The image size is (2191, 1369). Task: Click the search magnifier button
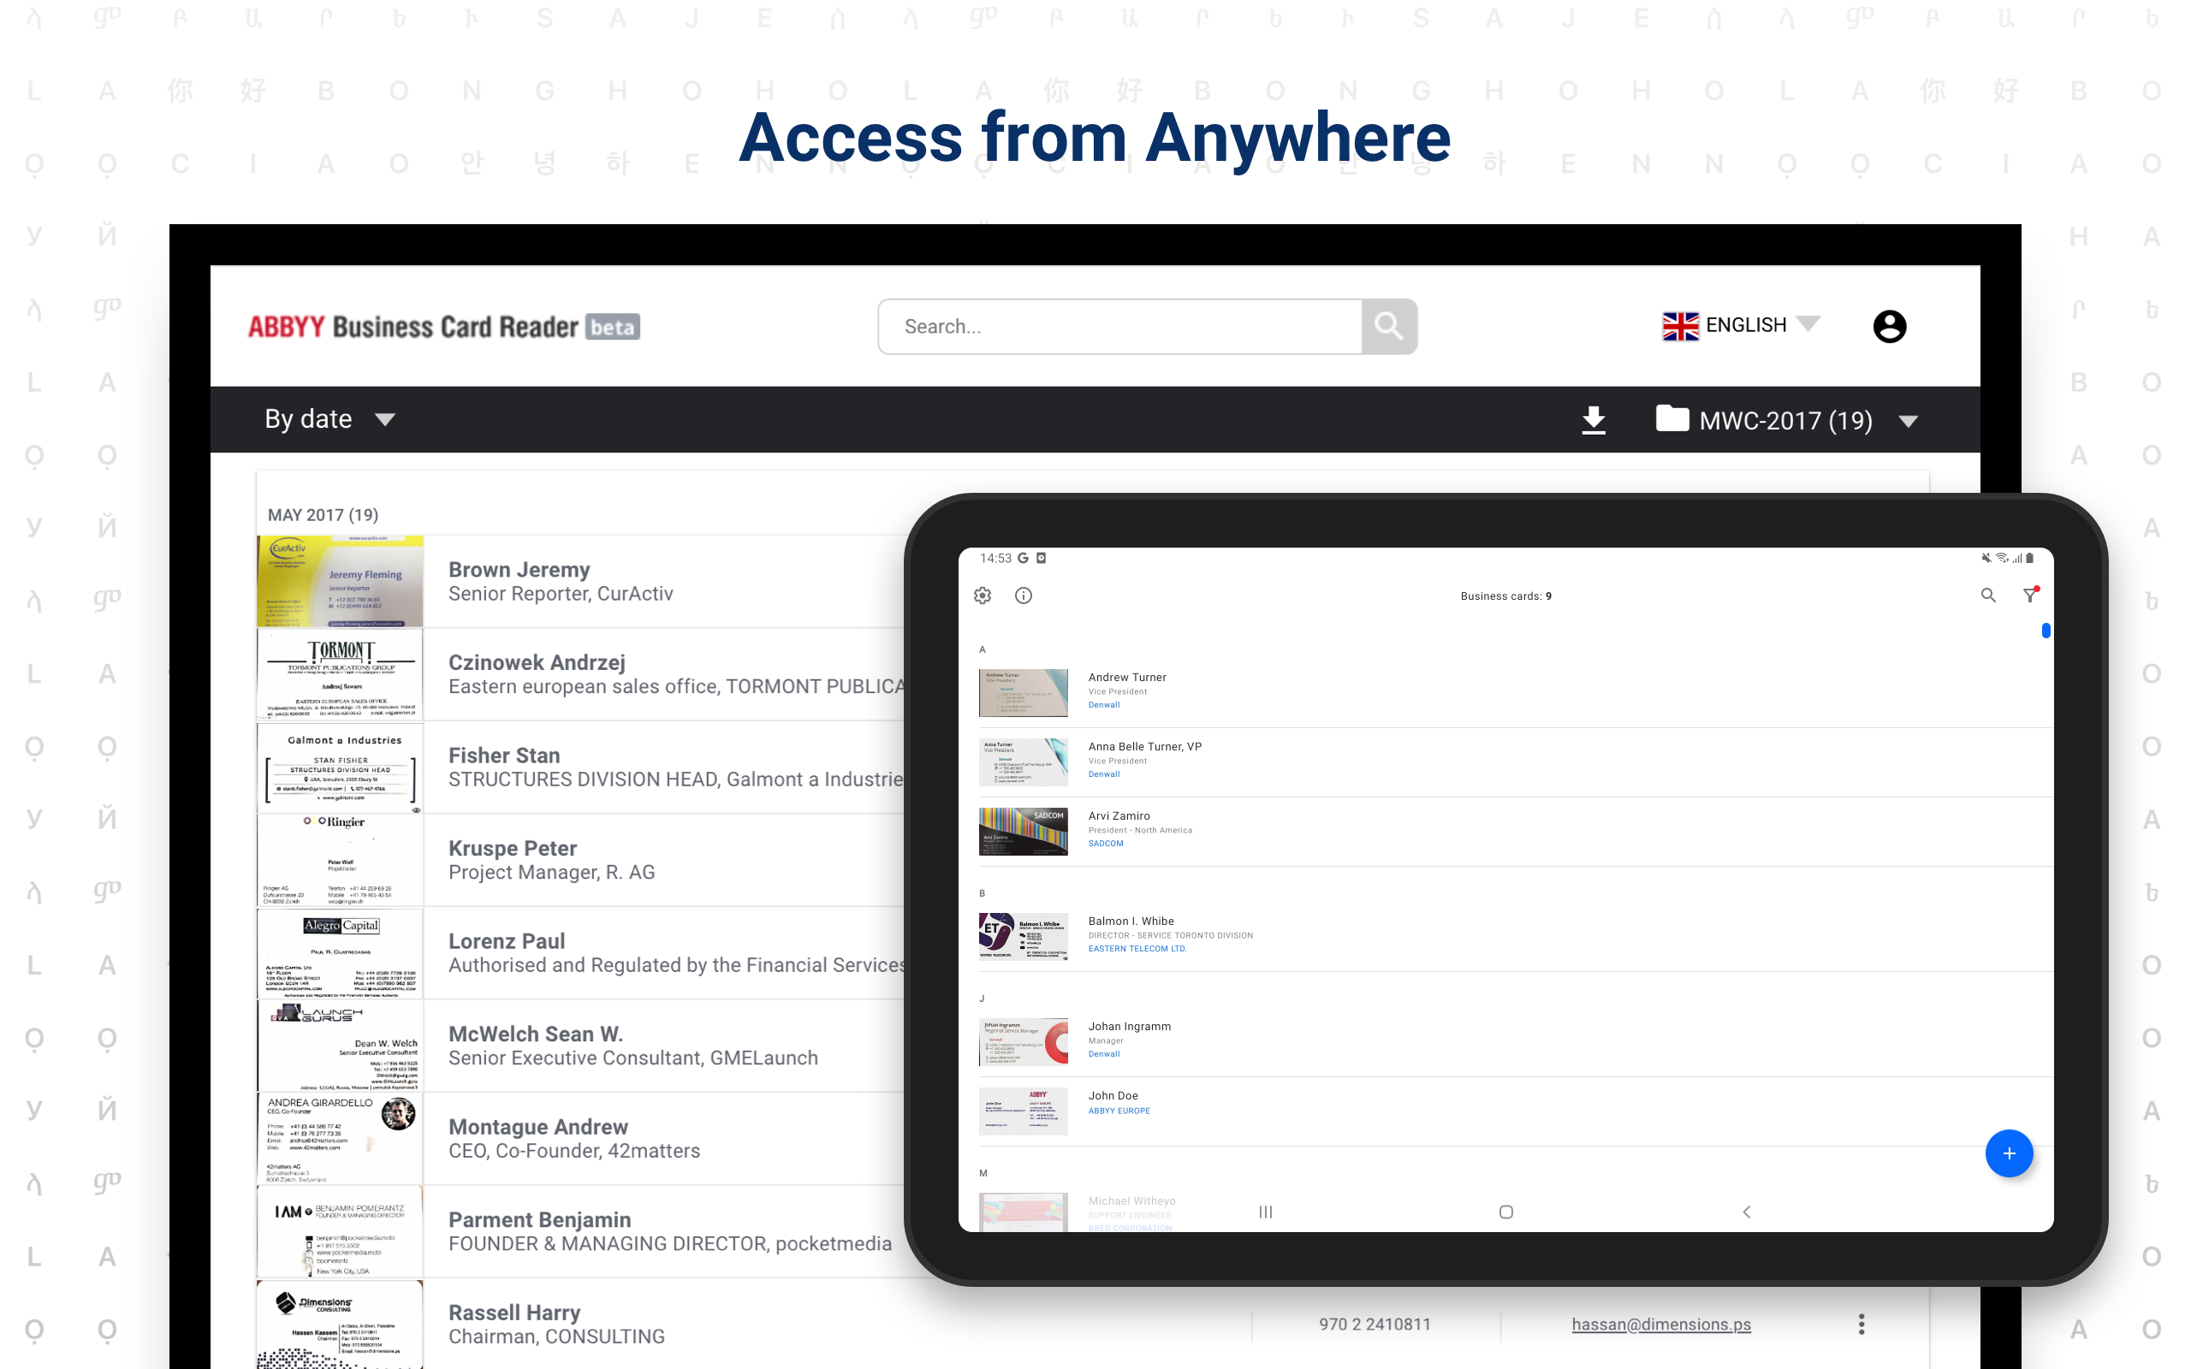coord(1389,326)
